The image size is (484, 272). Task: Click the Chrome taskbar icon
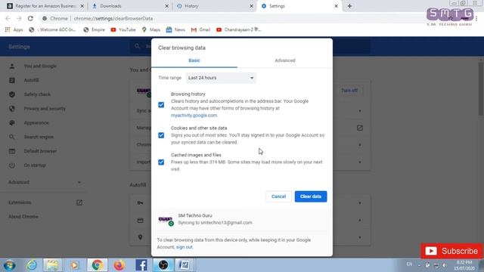pyautogui.click(x=97, y=265)
